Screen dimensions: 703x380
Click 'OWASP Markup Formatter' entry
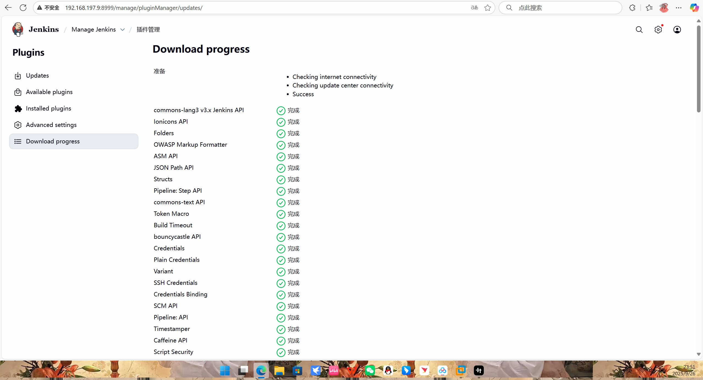coord(190,144)
